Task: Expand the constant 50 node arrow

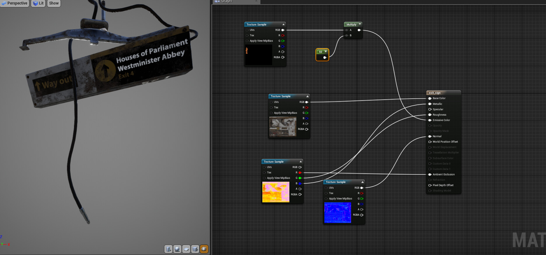Action: tap(325, 52)
